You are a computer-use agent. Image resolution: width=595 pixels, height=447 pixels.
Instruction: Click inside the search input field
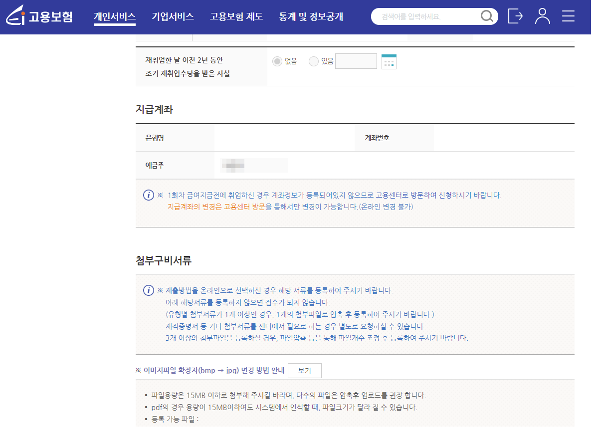[x=429, y=16]
